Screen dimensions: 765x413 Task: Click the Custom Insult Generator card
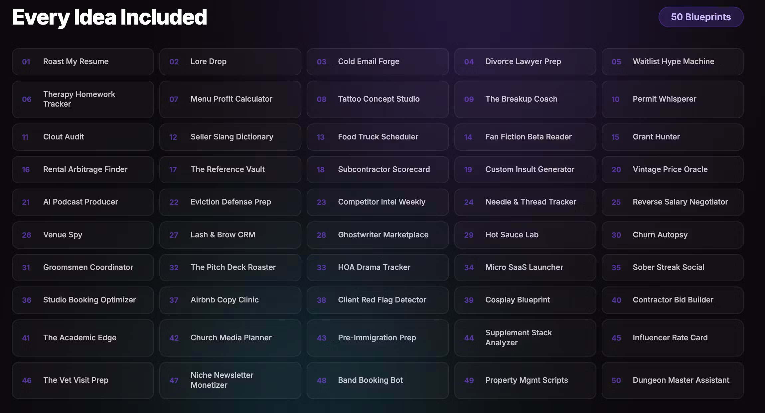[525, 170]
